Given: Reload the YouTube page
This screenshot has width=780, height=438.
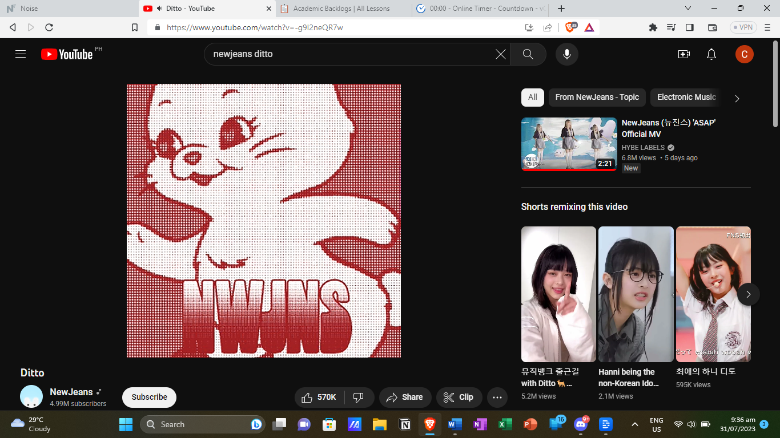Looking at the screenshot, I should click(49, 27).
